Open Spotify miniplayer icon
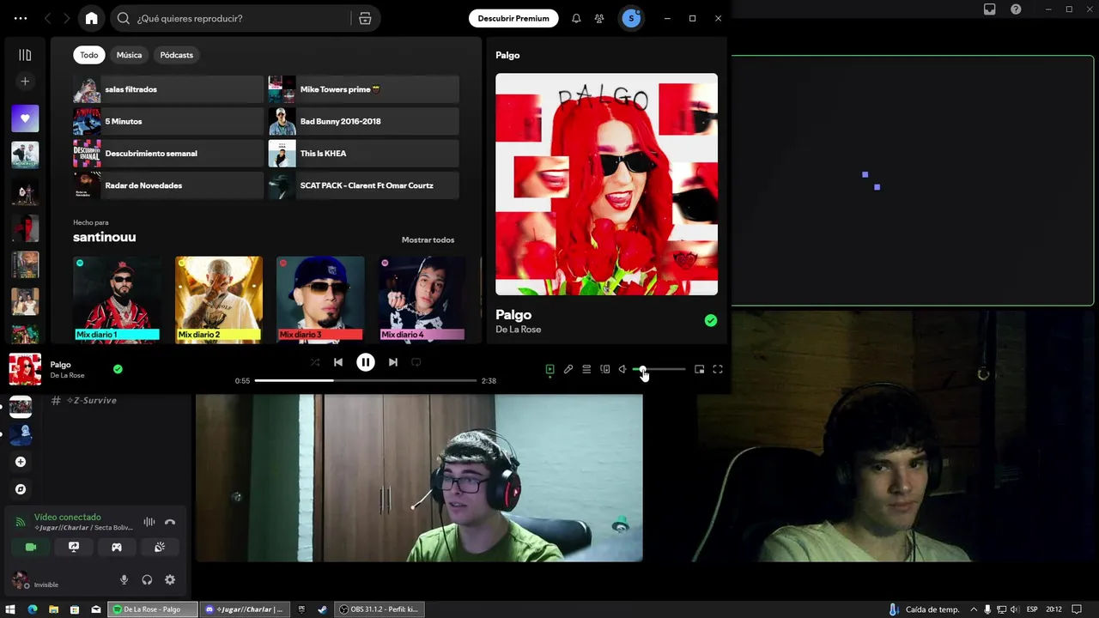Viewport: 1099px width, 618px height. coord(700,369)
